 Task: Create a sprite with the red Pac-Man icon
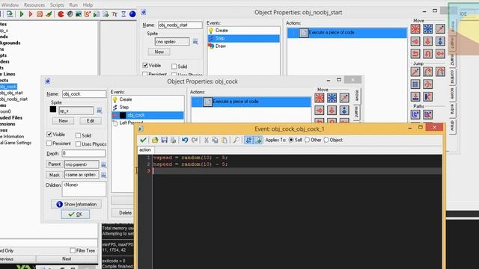(x=61, y=14)
